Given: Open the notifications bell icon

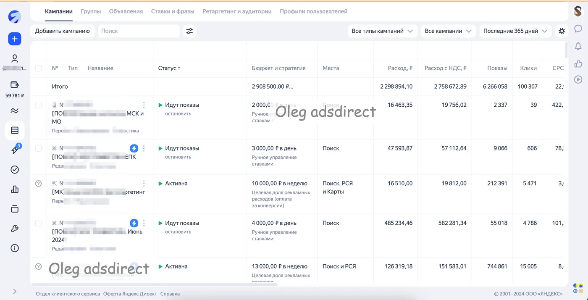Looking at the screenshot, I should tap(578, 46).
